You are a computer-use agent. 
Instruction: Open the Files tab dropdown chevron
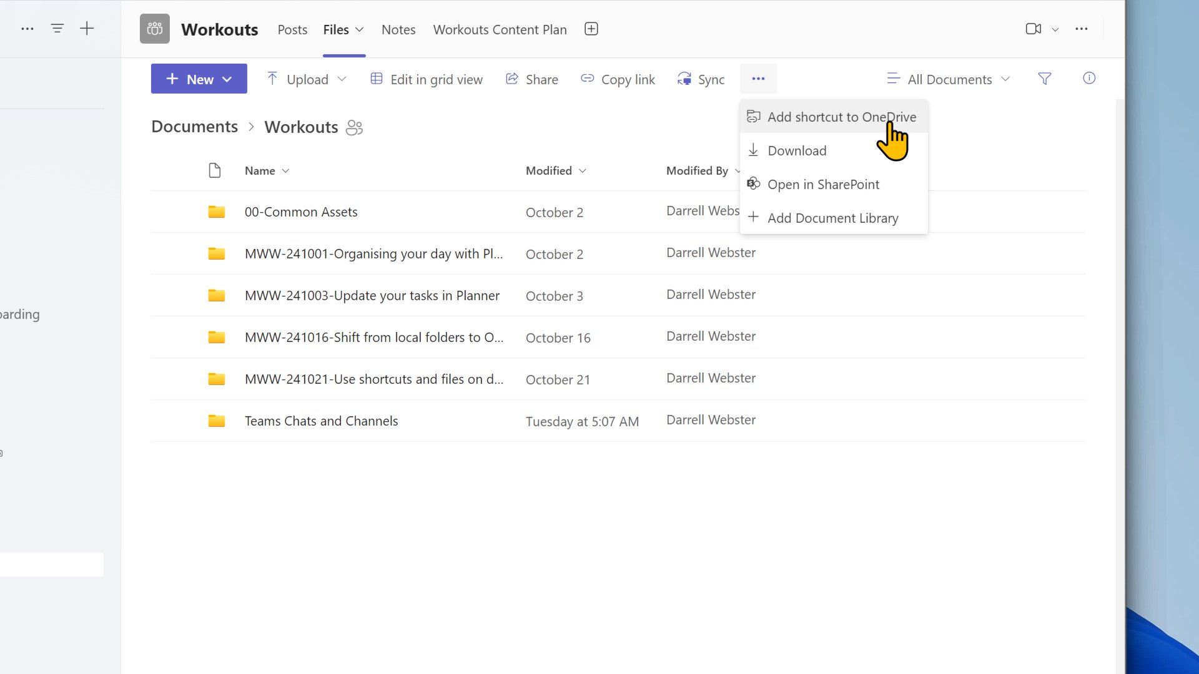click(x=360, y=29)
